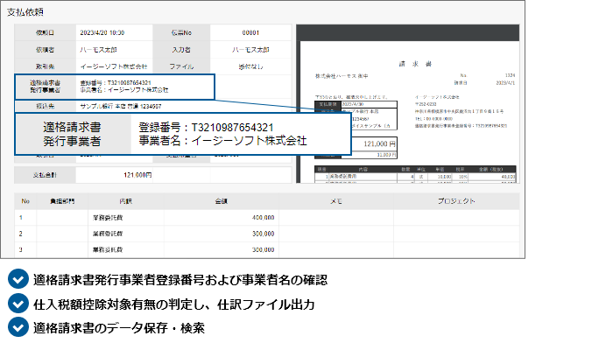Click the ファイル label cell
The width and height of the screenshot is (613, 343).
[181, 66]
